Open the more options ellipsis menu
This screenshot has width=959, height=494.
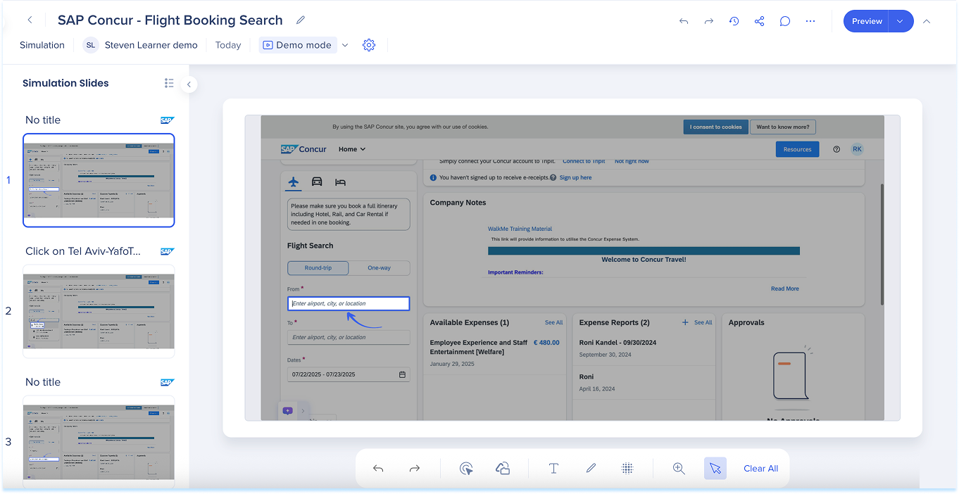coord(810,21)
